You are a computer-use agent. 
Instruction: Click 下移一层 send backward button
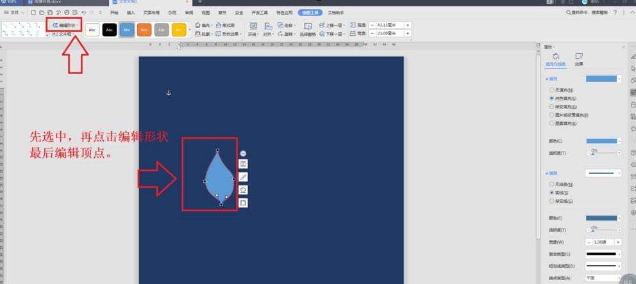click(332, 35)
